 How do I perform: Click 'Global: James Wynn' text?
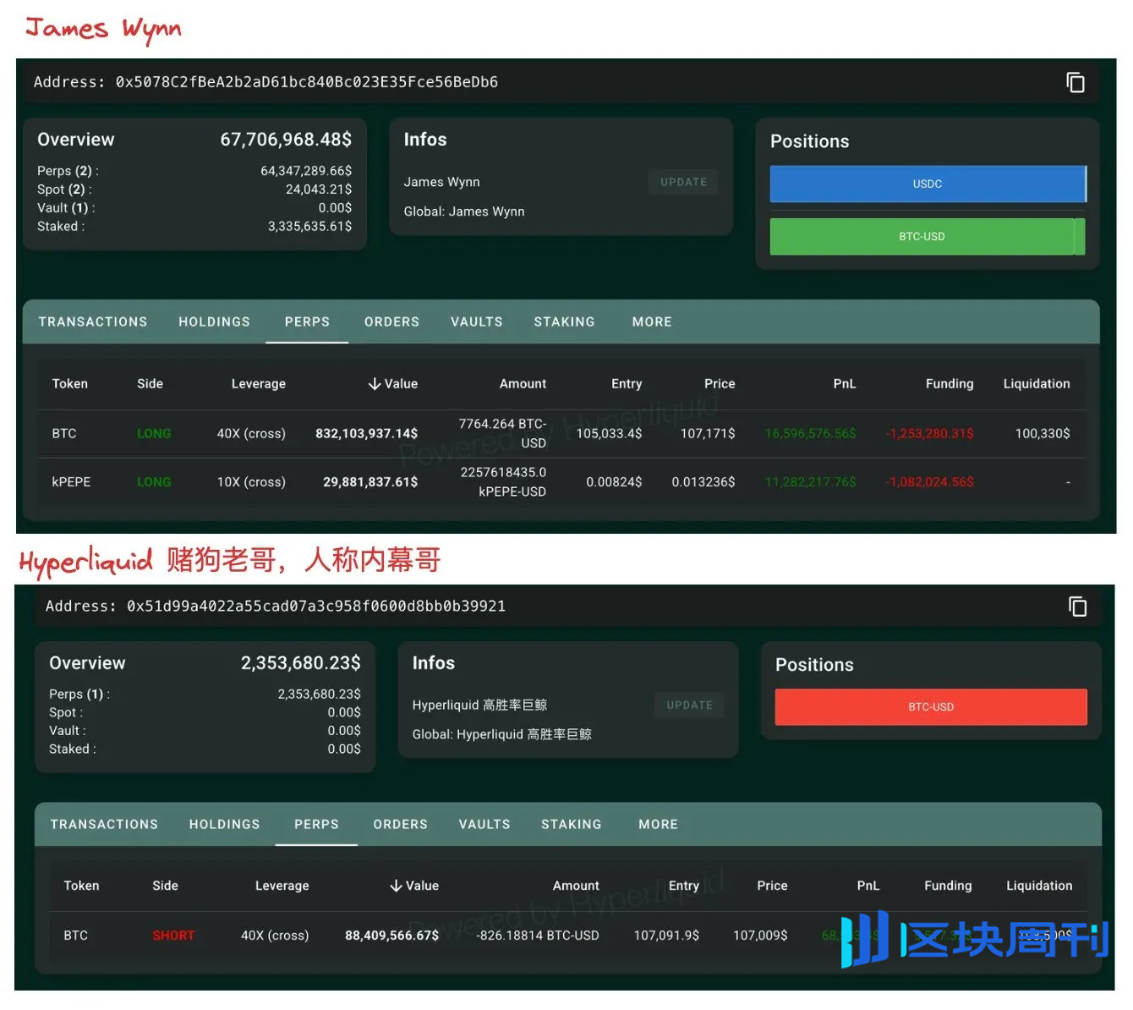(x=464, y=211)
